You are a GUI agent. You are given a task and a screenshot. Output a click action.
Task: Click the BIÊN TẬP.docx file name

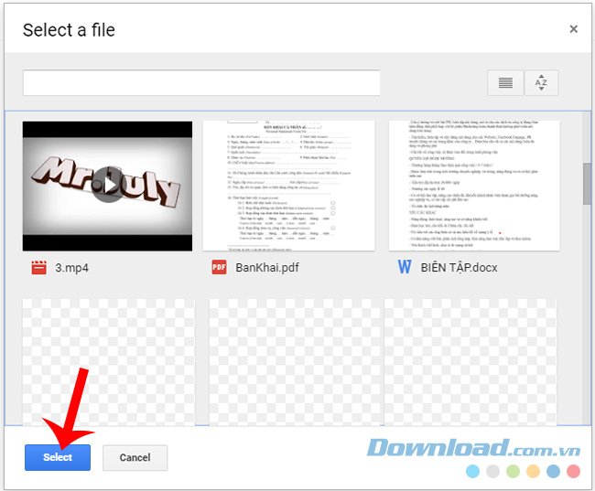[459, 268]
